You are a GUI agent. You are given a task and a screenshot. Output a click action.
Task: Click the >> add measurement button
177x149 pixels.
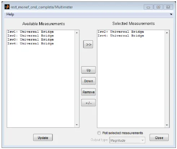(x=88, y=44)
